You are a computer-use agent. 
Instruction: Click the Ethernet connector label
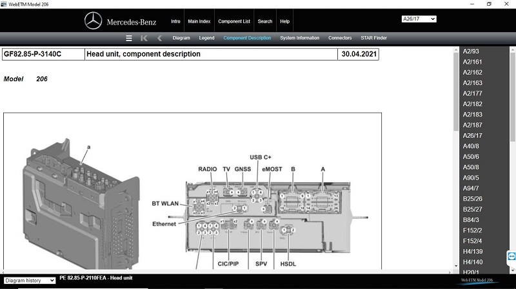click(x=164, y=224)
